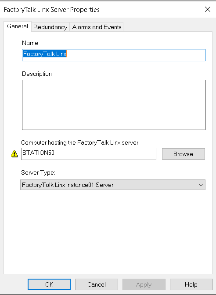Browse for the hosting computer

click(184, 154)
